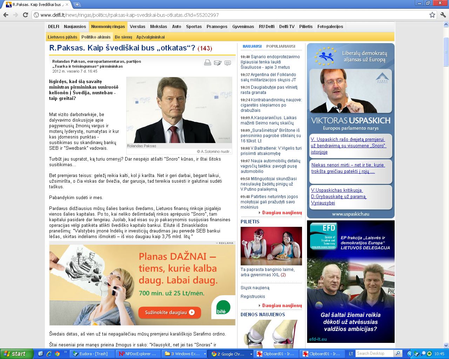The height and width of the screenshot is (359, 449).
Task: Click the page scrollbar down arrow
Action: 446,345
